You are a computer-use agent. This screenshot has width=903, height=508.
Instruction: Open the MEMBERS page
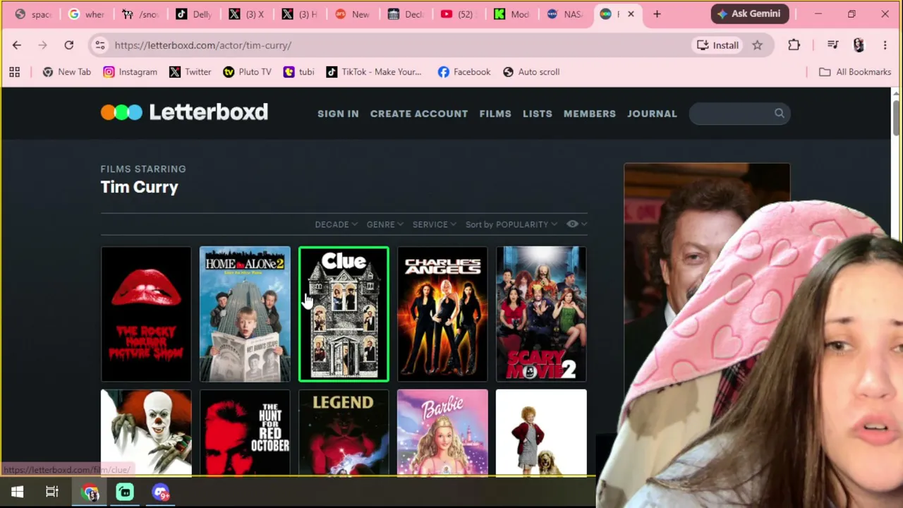click(590, 114)
